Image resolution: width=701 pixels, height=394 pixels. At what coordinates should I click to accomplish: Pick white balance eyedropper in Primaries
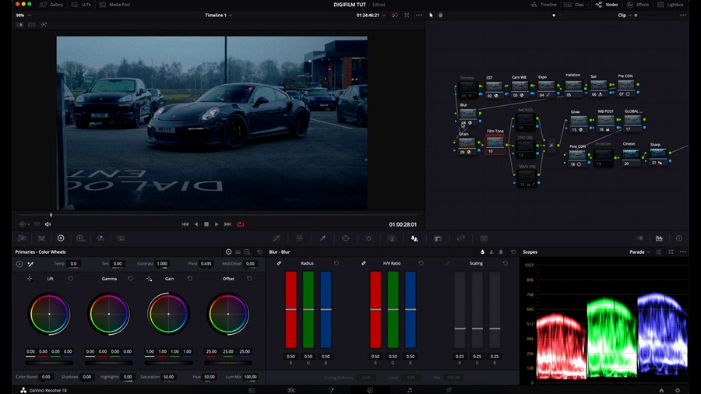(30, 264)
